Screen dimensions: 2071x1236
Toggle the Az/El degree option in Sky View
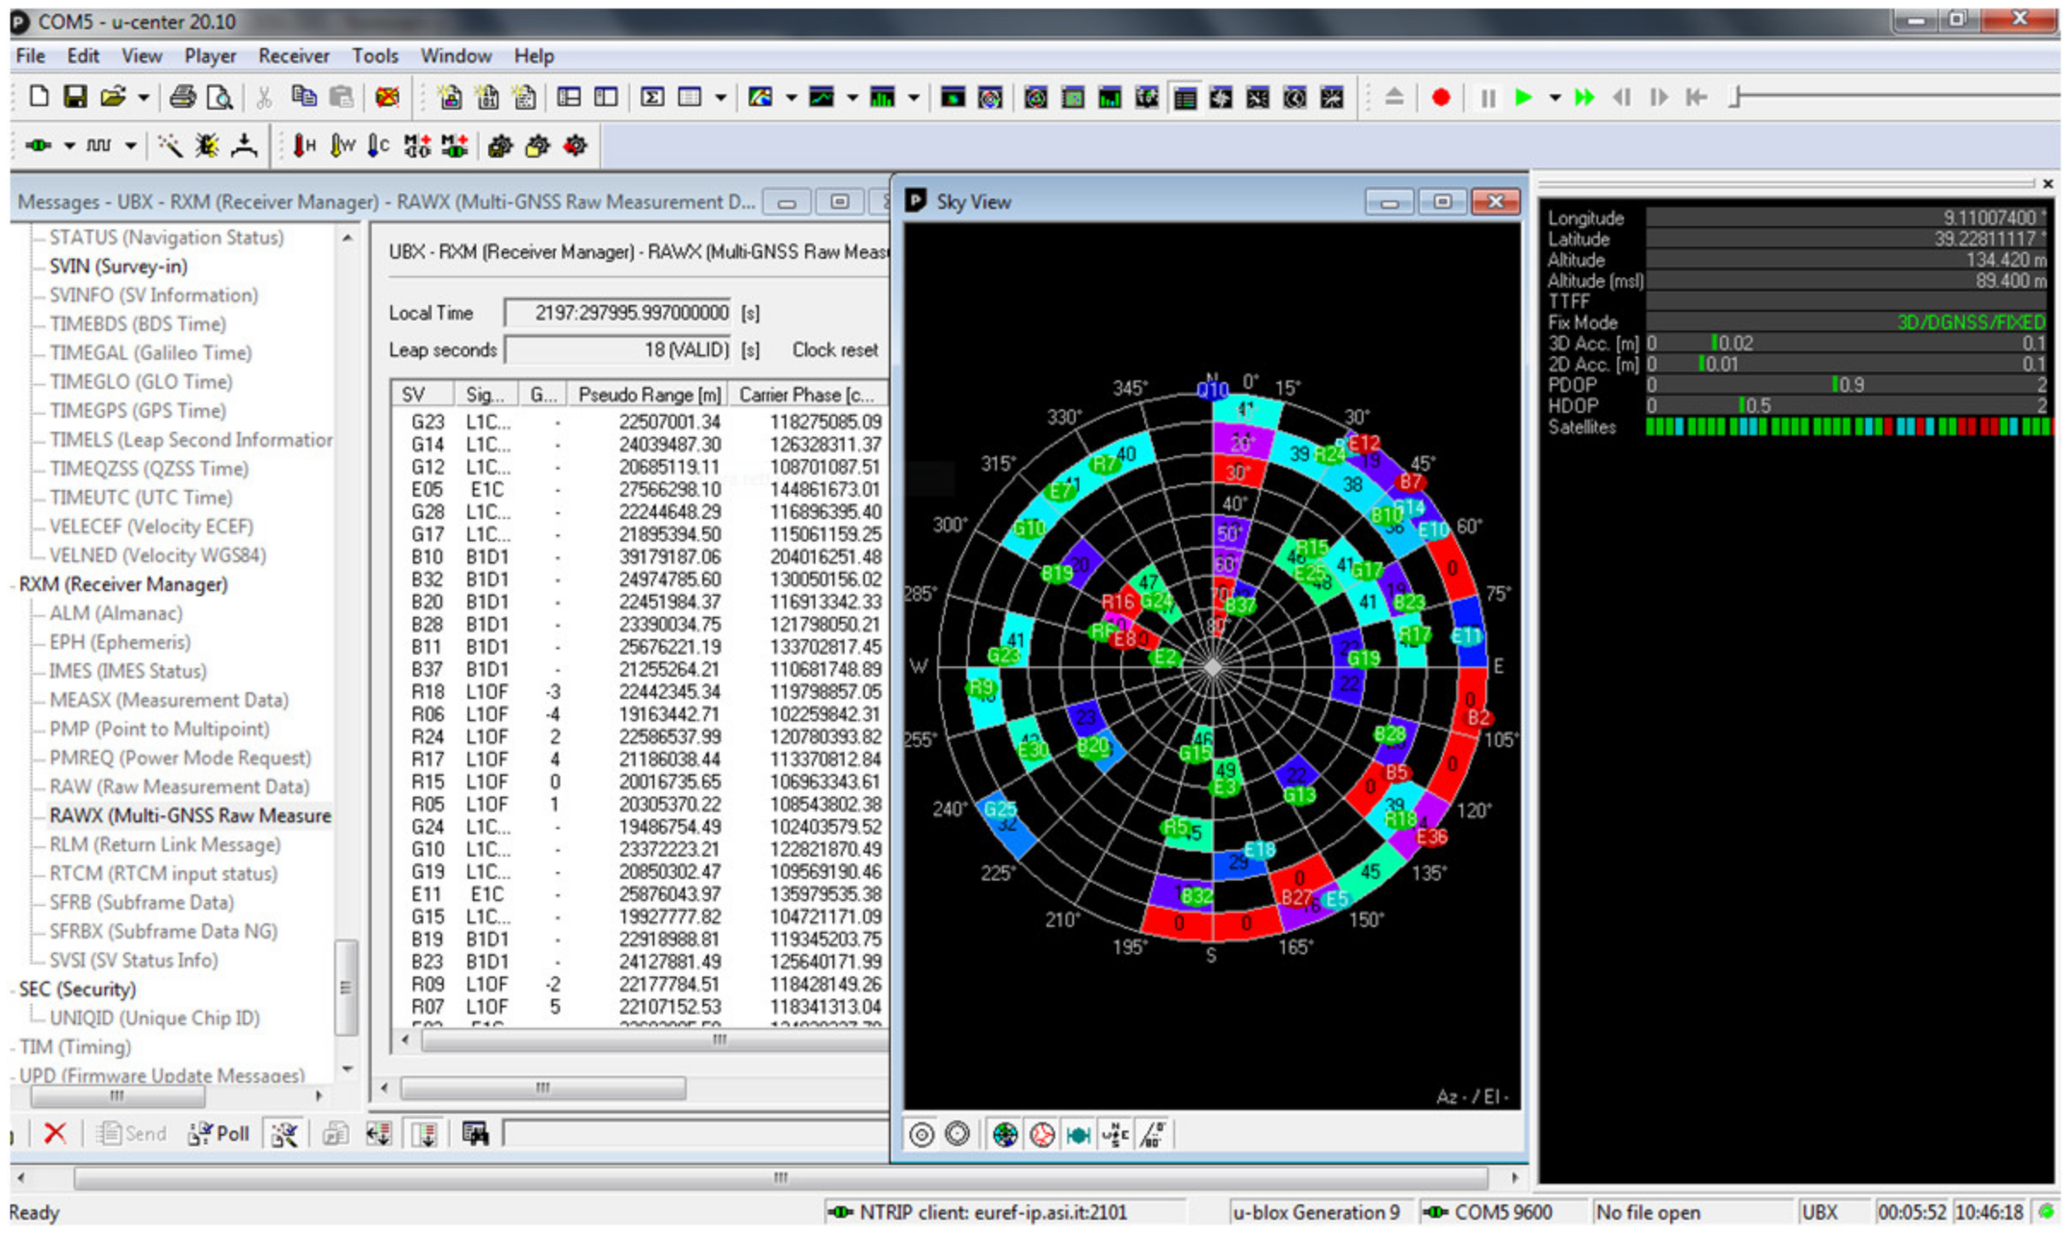(x=1153, y=1135)
